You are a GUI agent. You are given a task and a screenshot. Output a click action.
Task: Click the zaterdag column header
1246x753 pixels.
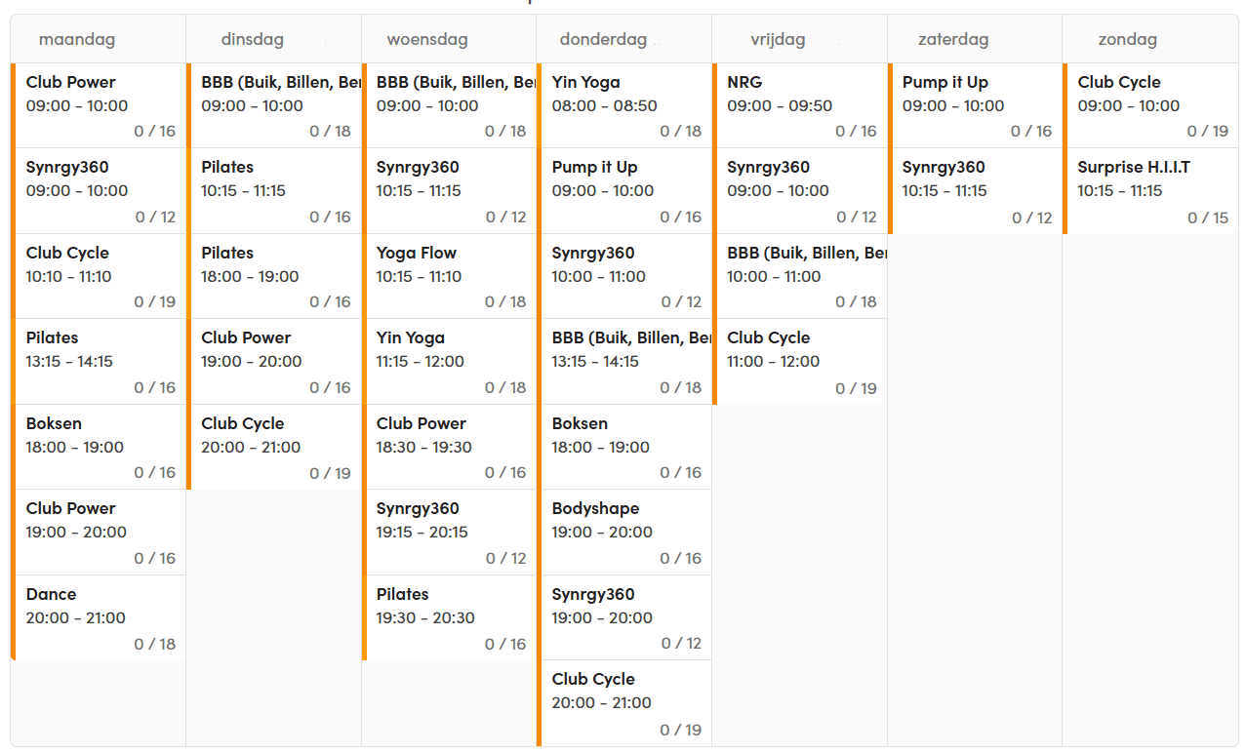[953, 40]
